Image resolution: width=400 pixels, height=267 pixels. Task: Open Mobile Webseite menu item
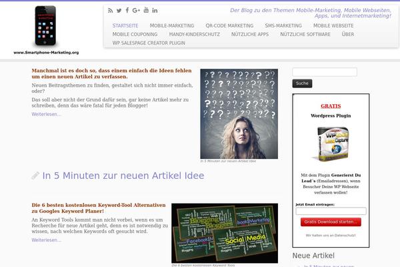(333, 25)
